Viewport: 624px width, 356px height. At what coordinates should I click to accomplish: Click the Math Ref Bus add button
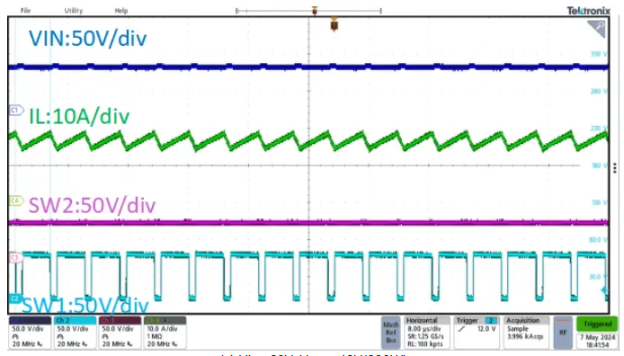[391, 333]
